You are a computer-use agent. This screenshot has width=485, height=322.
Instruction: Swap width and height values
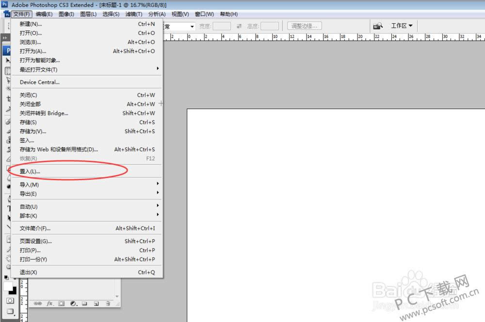pyautogui.click(x=239, y=26)
